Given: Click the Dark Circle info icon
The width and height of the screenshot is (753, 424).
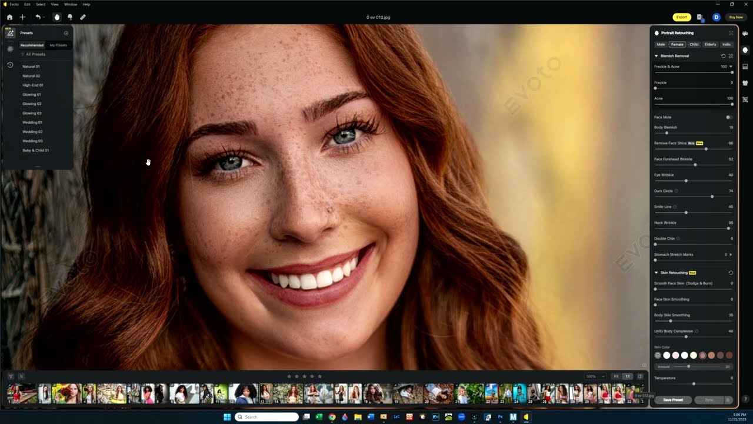Looking at the screenshot, I should (677, 191).
